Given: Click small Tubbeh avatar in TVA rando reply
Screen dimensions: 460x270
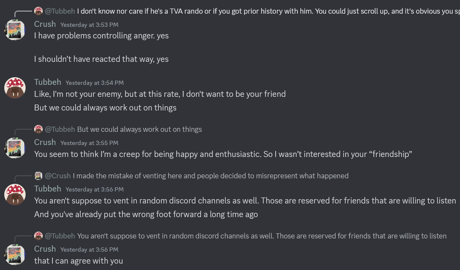Looking at the screenshot, I should [38, 11].
